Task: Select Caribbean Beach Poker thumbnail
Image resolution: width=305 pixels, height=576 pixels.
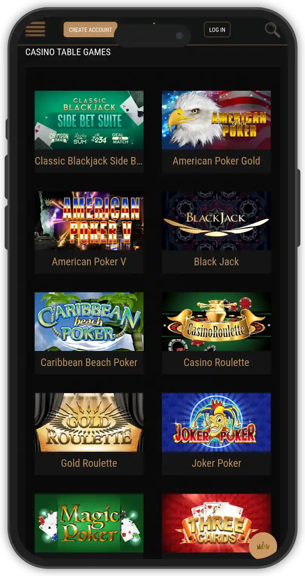Action: click(89, 322)
